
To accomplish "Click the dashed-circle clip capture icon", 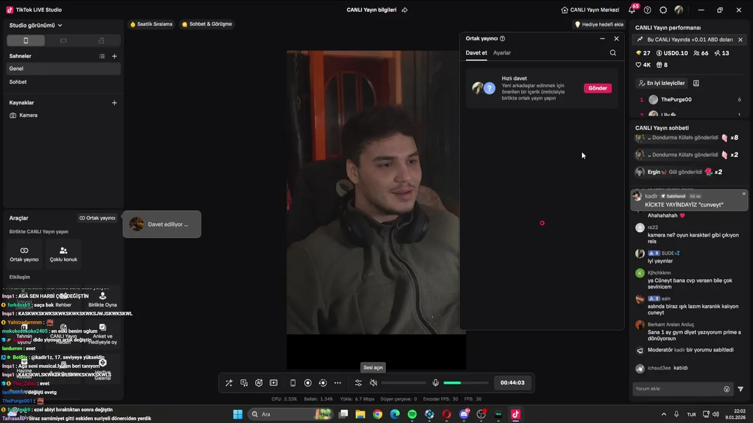I will point(322,383).
